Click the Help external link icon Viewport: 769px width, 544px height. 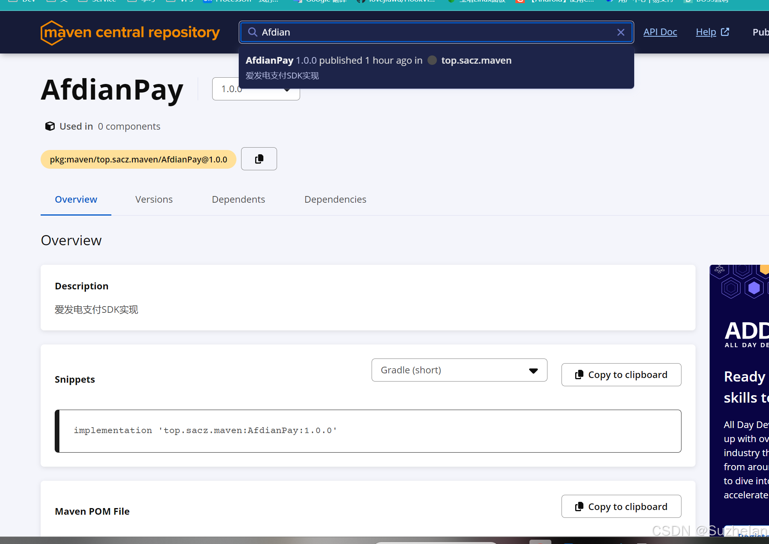coord(725,32)
